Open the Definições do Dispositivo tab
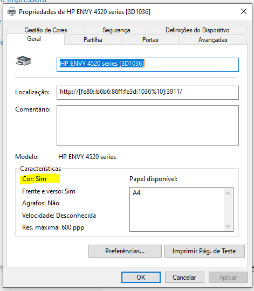This screenshot has width=254, height=291. (x=197, y=30)
